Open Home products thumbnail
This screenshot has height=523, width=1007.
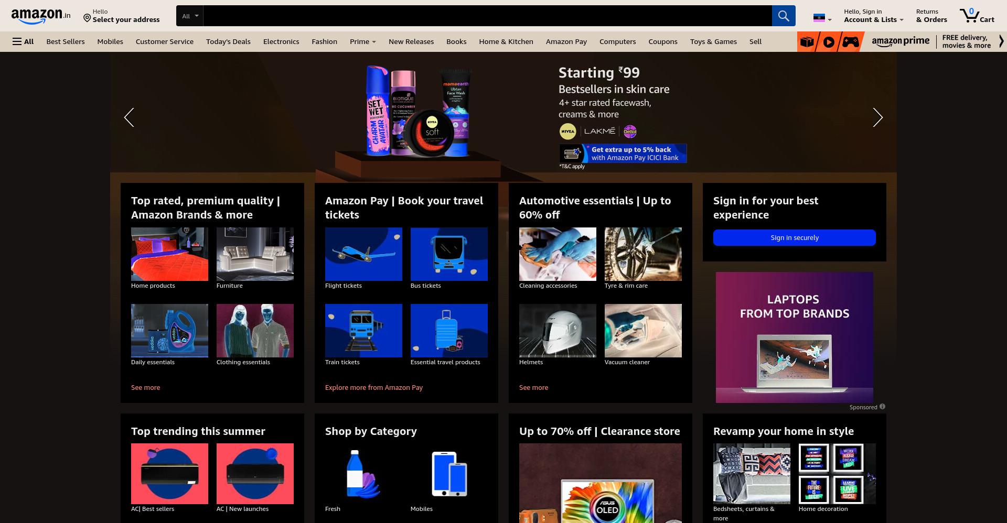(x=169, y=254)
